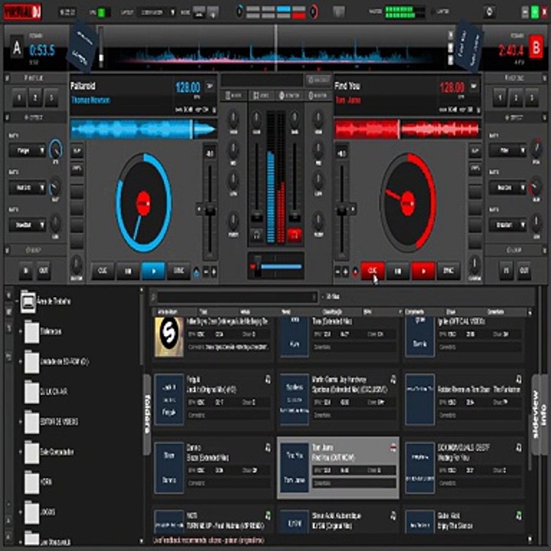Toggle left deck headphone cue icon in mixer
The width and height of the screenshot is (551, 551).
pos(257,235)
